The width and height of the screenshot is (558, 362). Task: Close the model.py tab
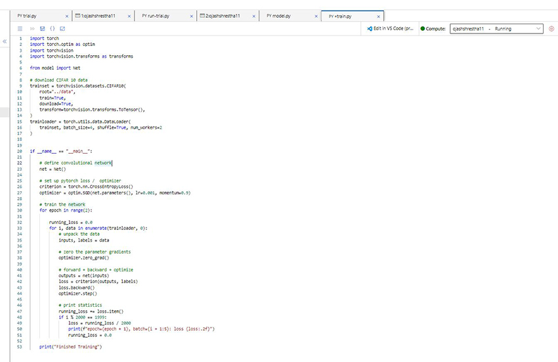click(317, 16)
